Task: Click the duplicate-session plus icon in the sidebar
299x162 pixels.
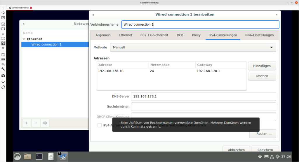Action: pyautogui.click(x=3, y=17)
